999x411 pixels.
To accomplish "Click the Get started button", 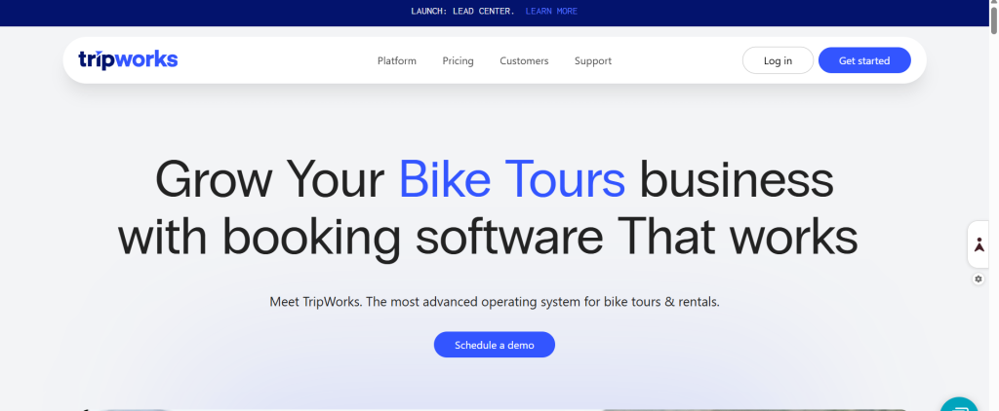I will point(864,60).
